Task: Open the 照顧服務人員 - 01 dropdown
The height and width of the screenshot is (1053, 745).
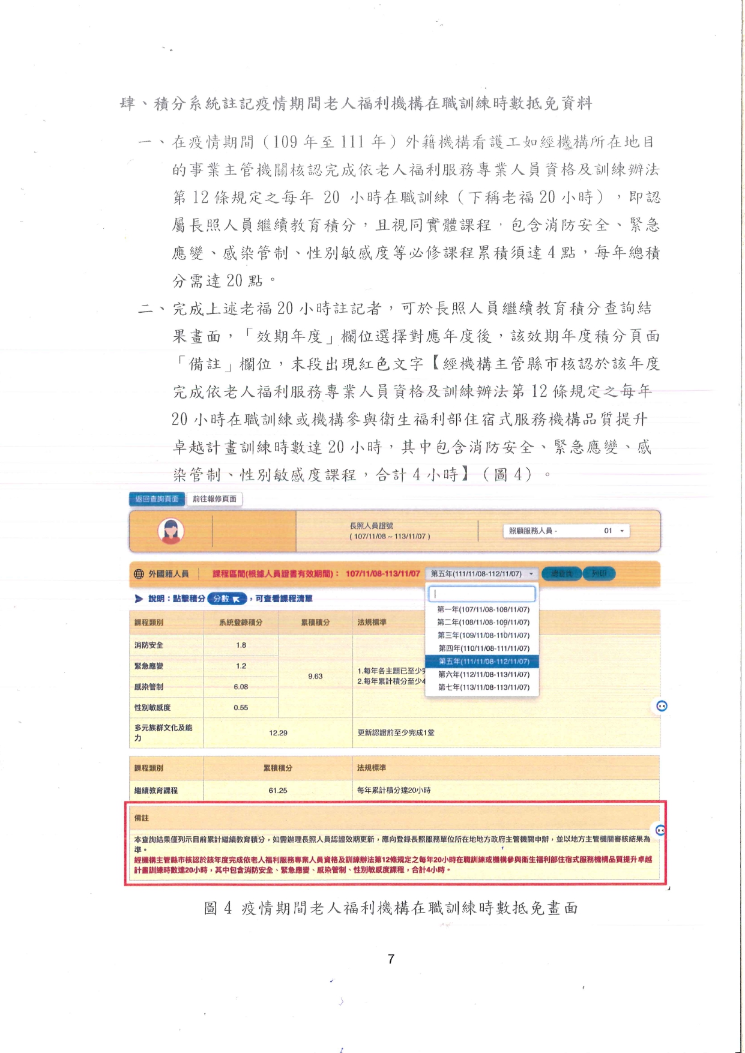Action: (x=566, y=531)
